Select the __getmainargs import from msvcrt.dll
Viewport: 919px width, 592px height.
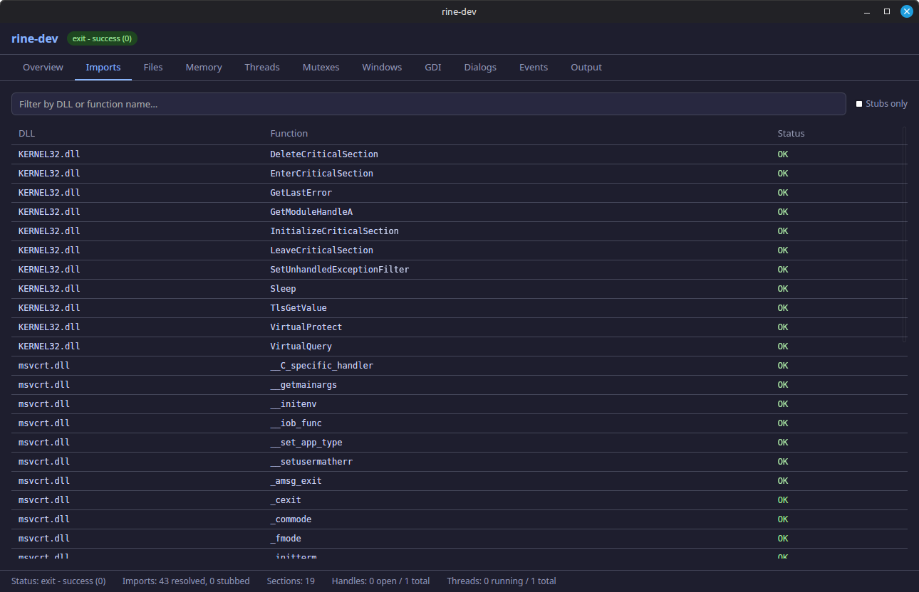(x=304, y=384)
